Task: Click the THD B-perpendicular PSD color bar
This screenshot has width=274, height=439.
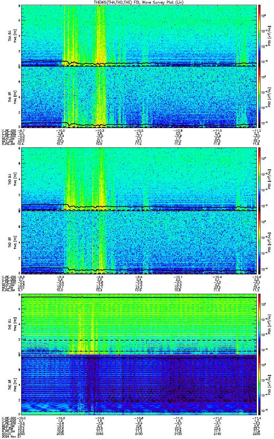Action: pyautogui.click(x=260, y=179)
